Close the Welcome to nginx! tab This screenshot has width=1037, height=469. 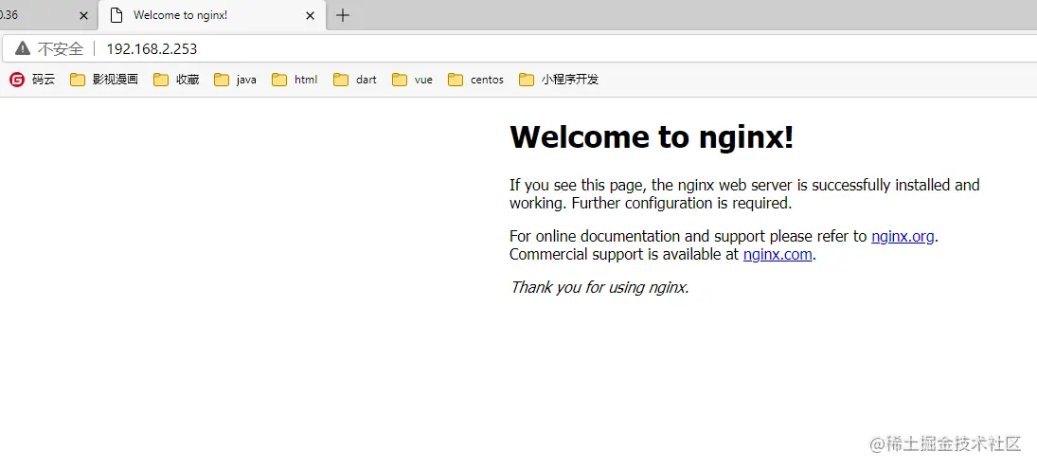tap(310, 15)
